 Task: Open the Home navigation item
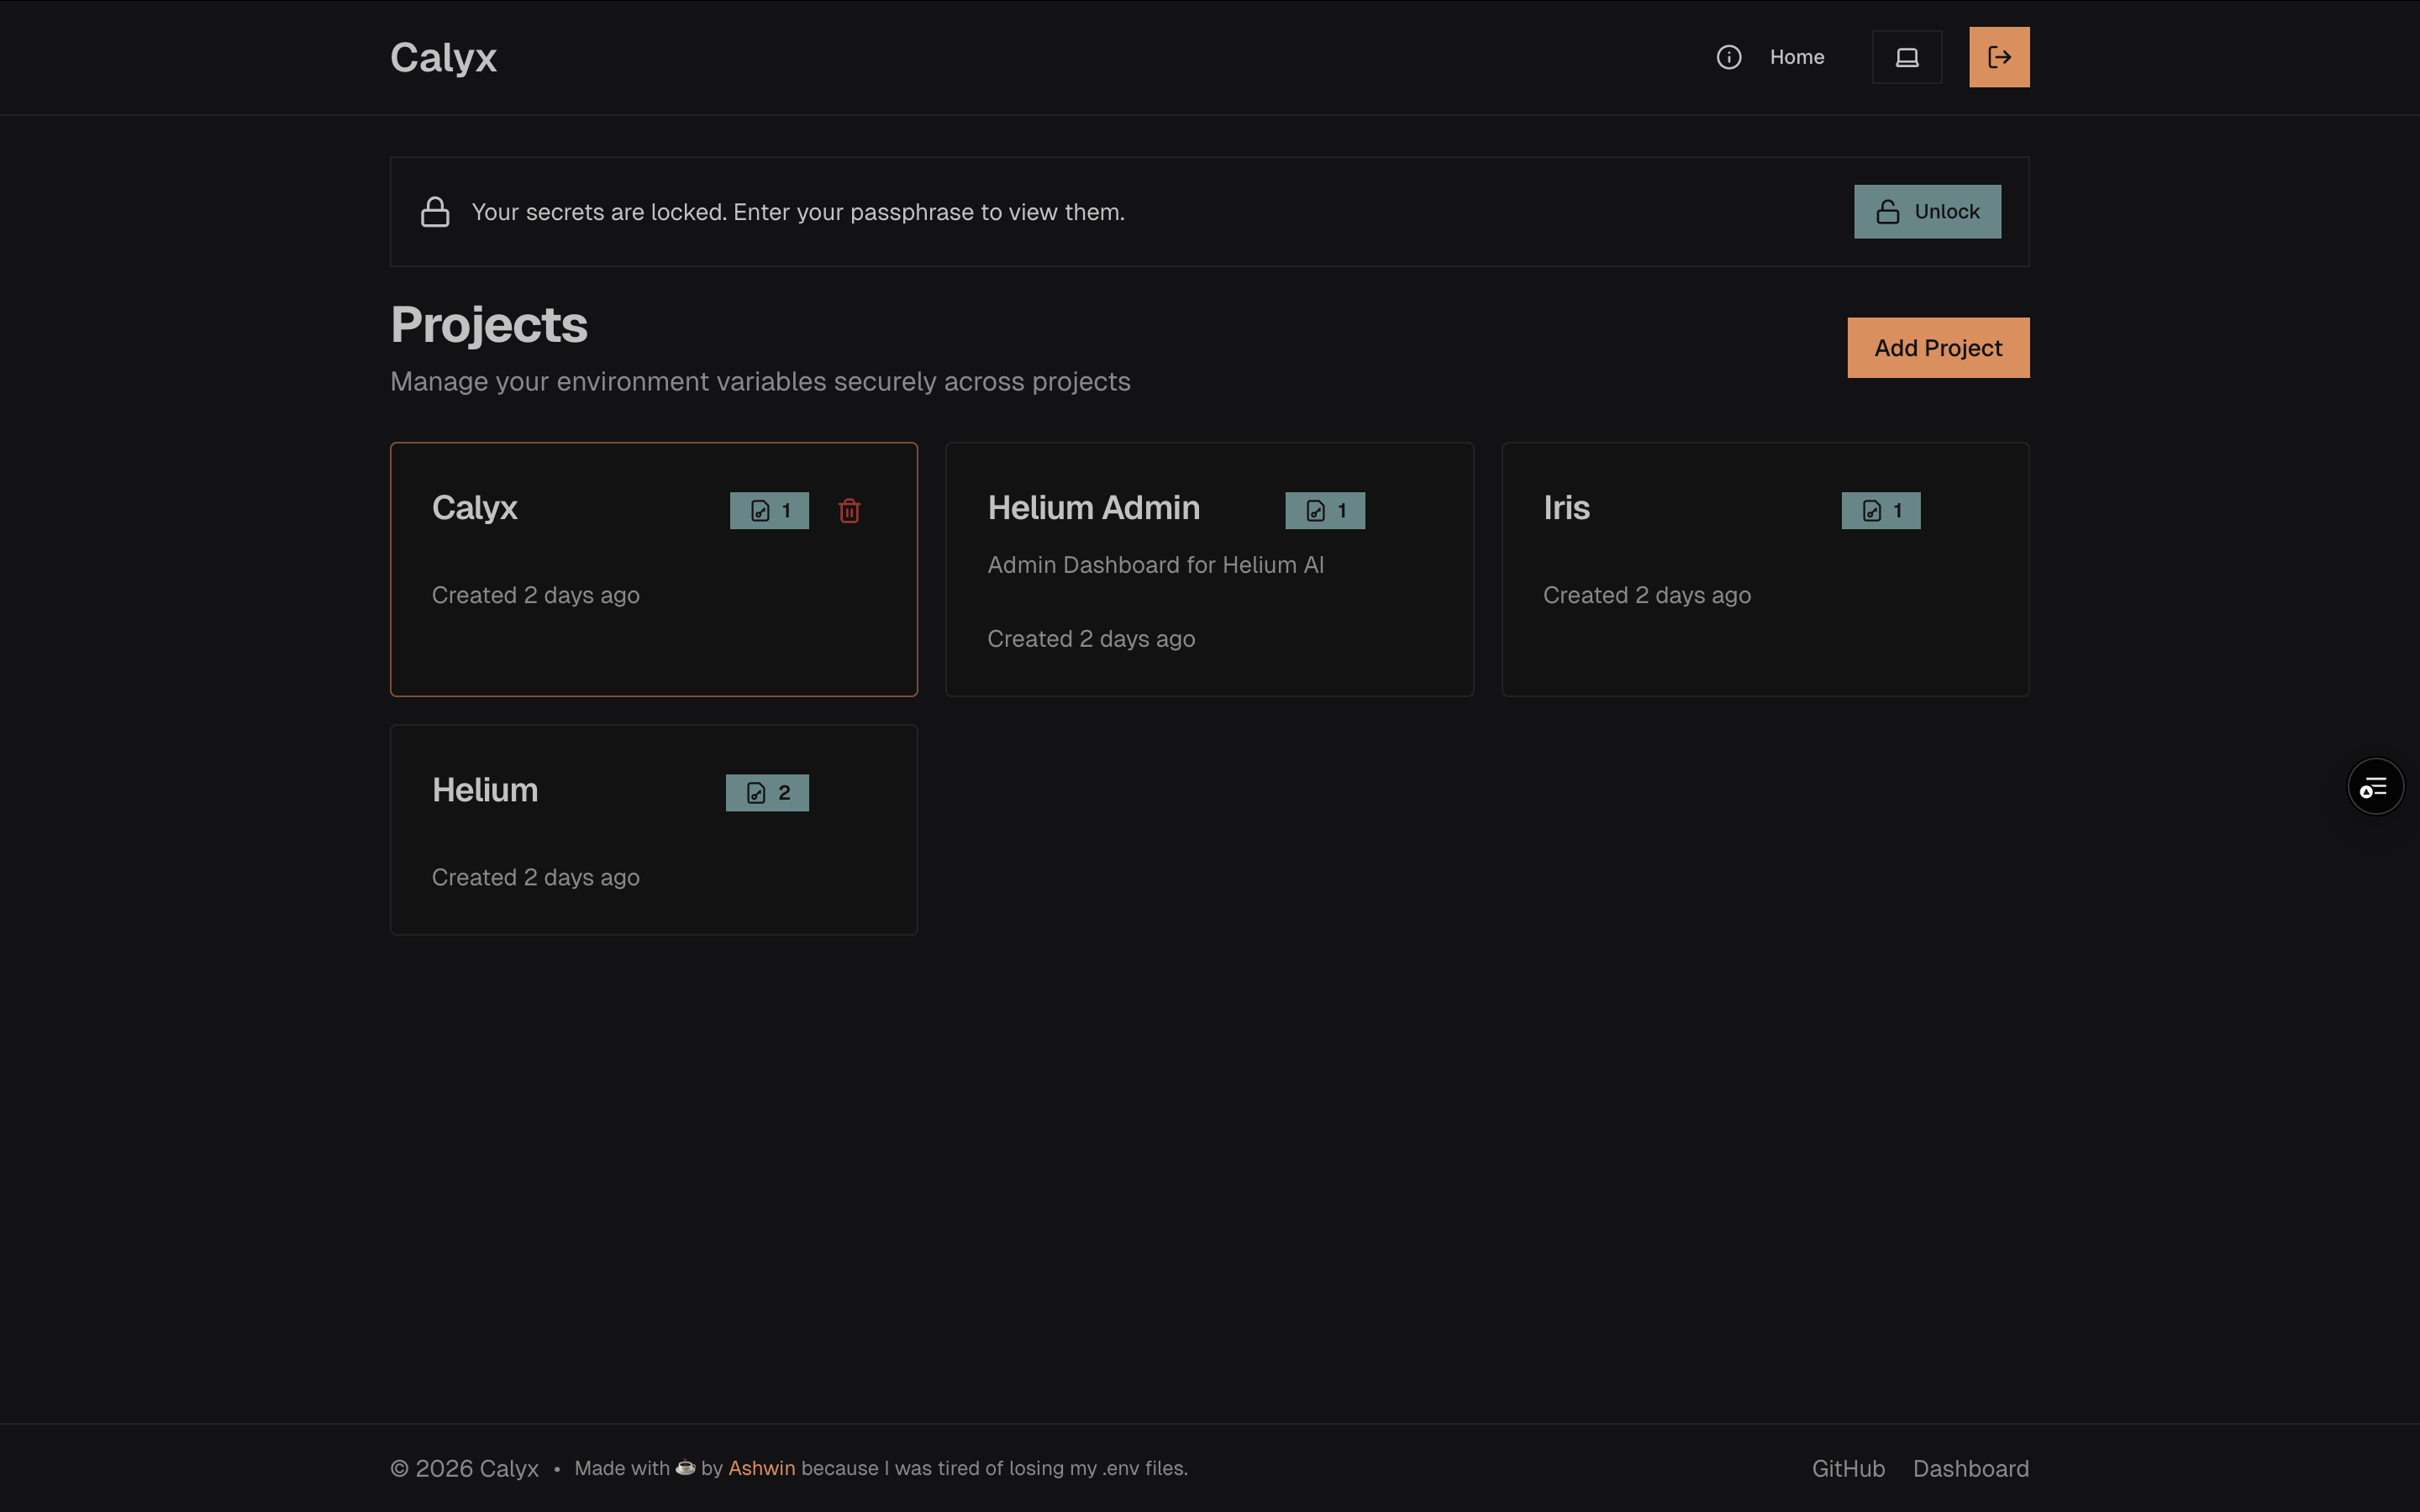pos(1796,57)
